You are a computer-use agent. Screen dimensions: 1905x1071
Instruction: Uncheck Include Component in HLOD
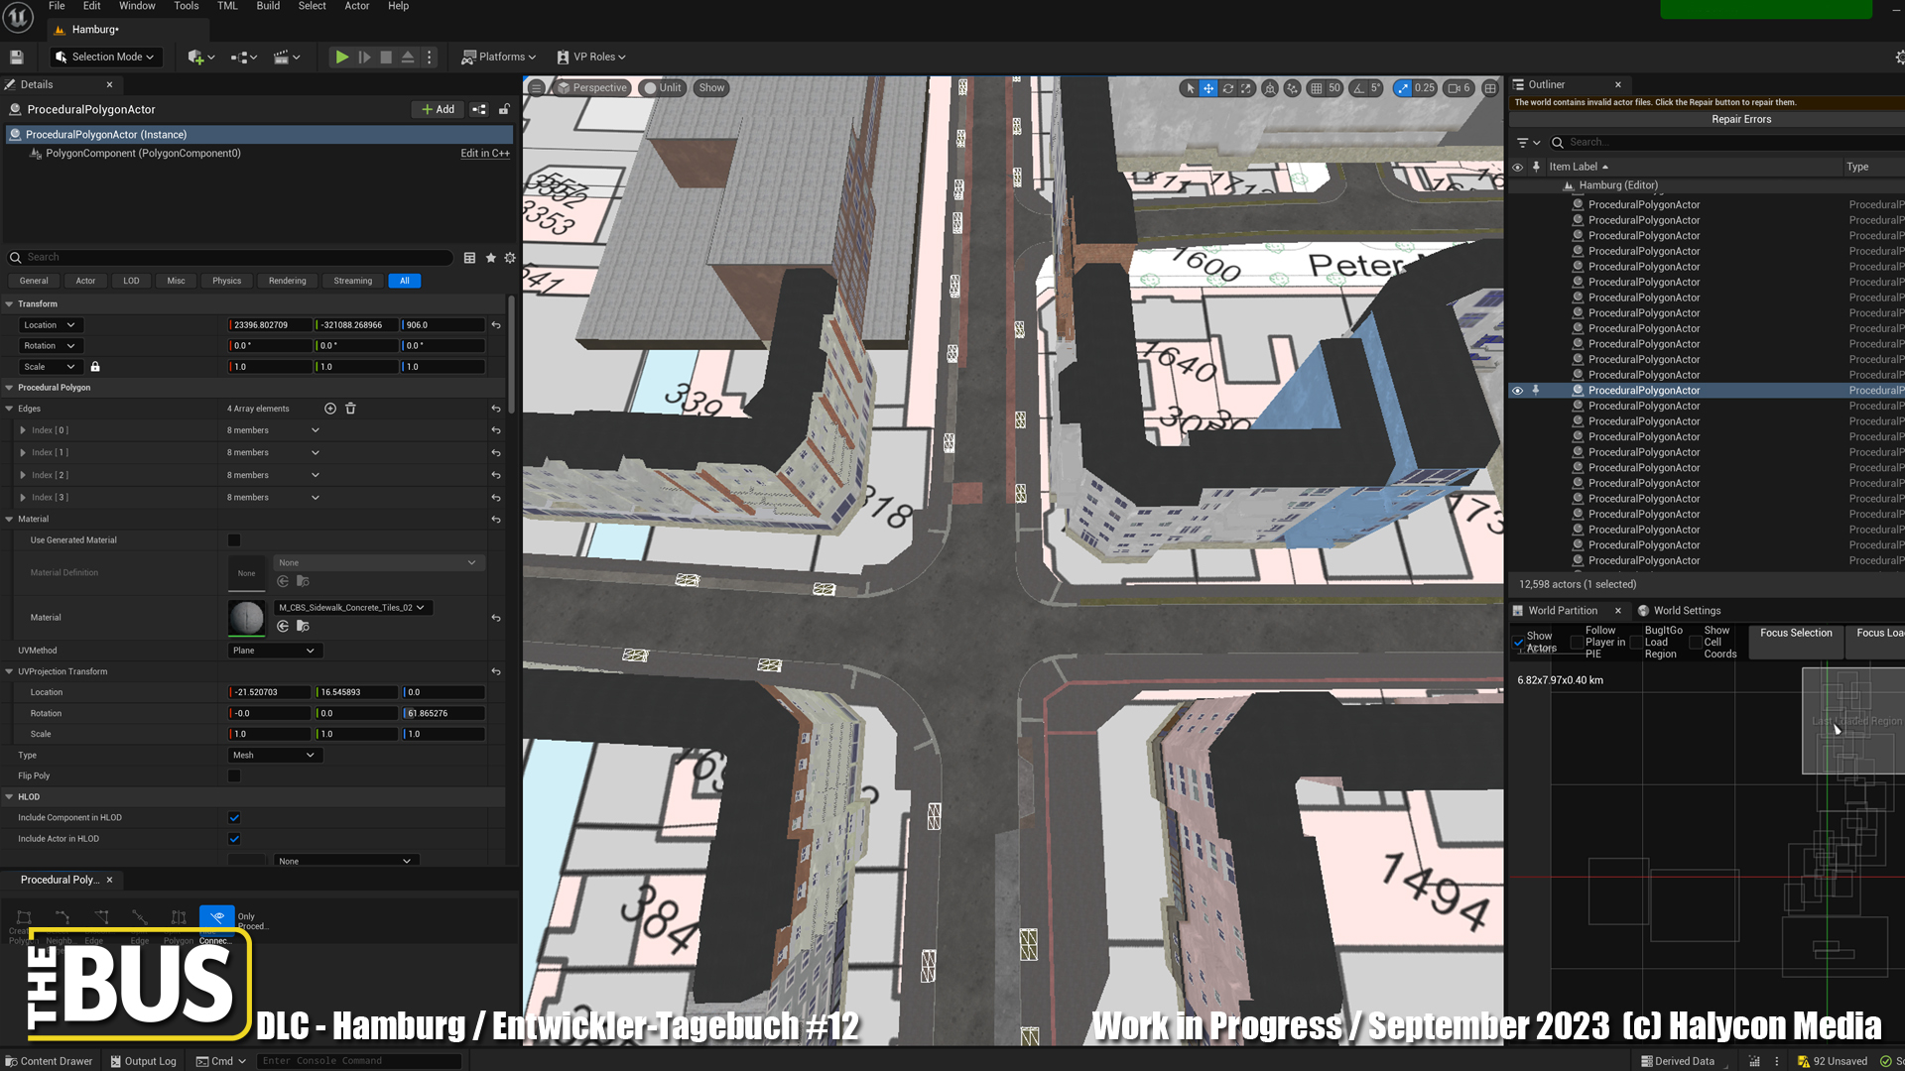[234, 818]
